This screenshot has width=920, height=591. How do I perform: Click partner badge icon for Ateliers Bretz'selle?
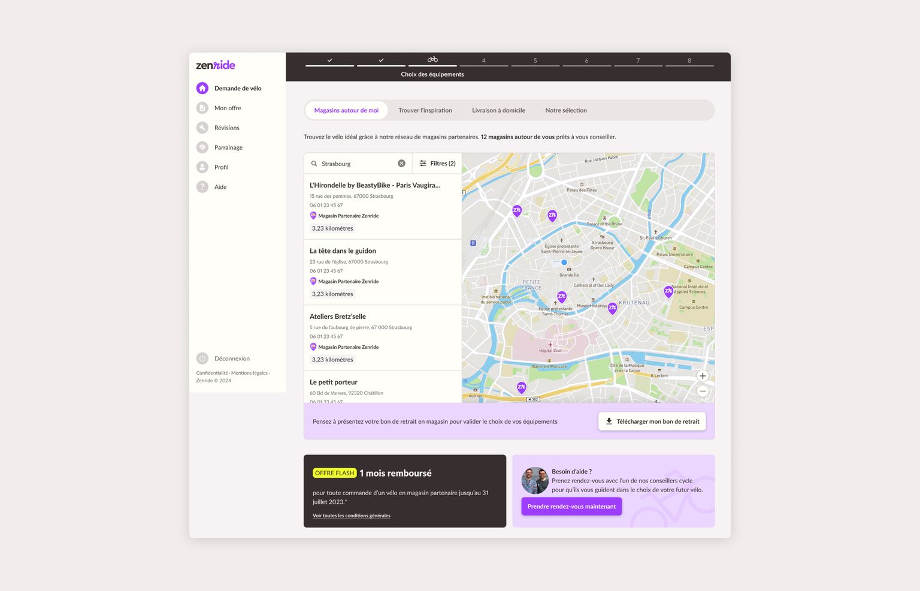tap(313, 347)
